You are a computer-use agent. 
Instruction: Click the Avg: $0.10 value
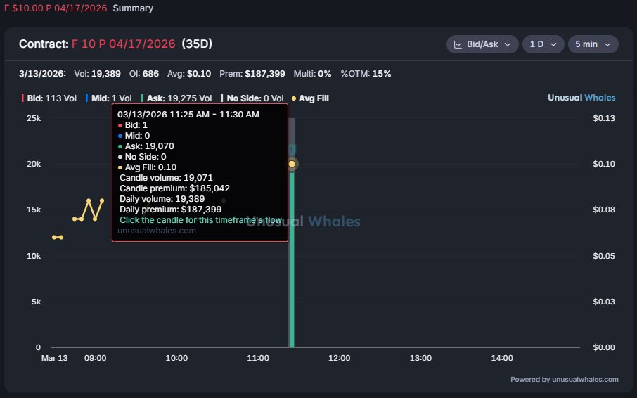point(189,74)
